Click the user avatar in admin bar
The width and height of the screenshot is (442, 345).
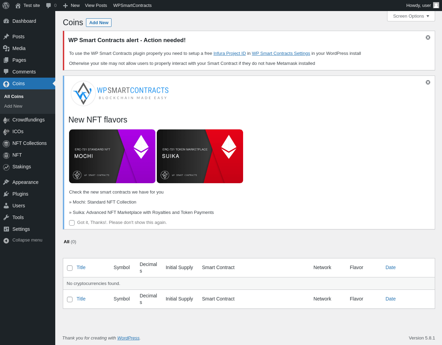point(436,5)
